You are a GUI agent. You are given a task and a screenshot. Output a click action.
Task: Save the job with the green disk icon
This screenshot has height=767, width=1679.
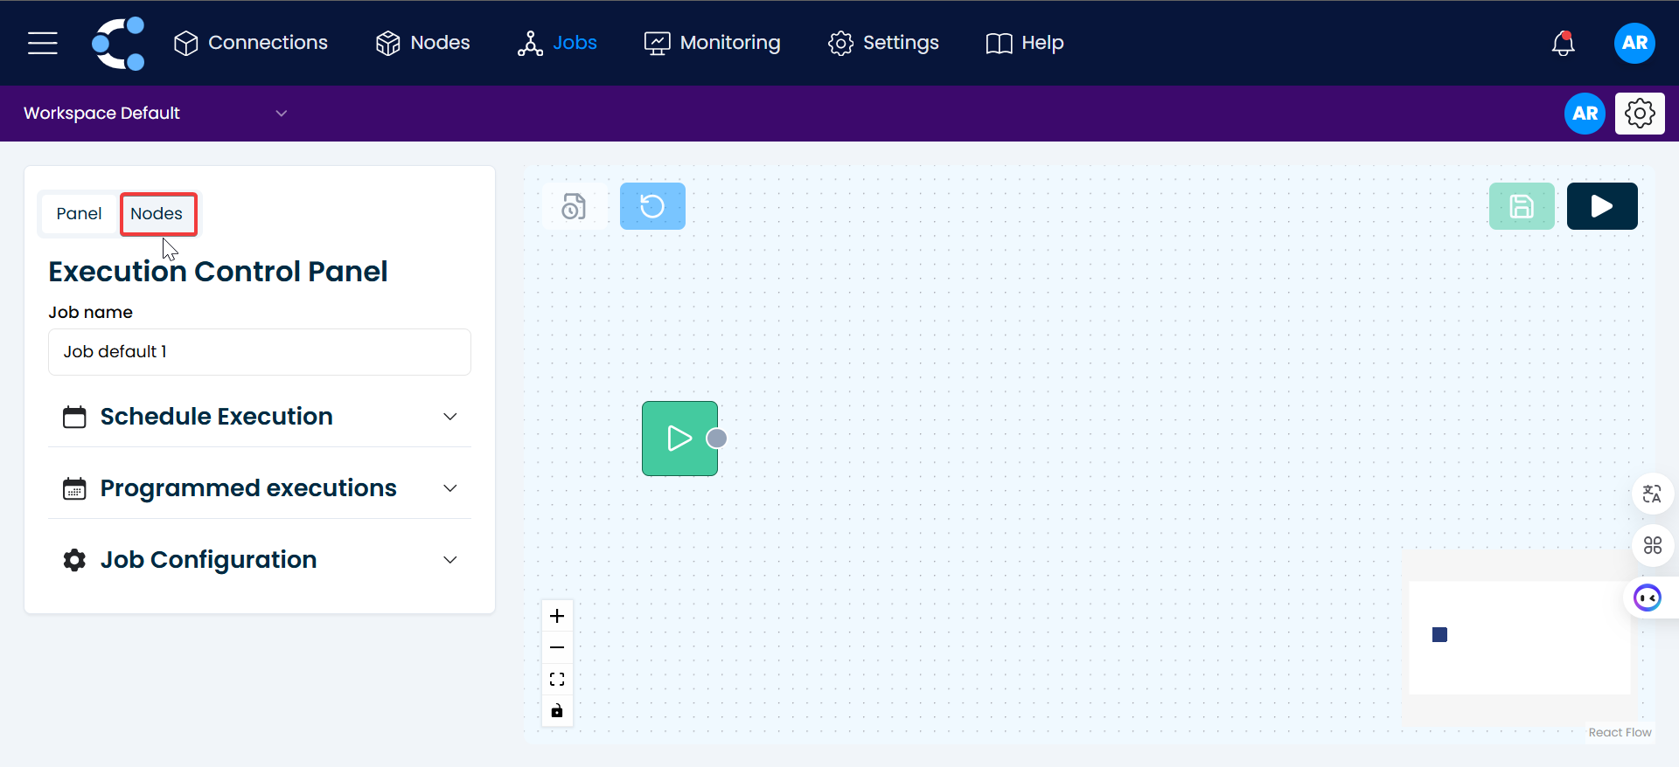tap(1521, 206)
